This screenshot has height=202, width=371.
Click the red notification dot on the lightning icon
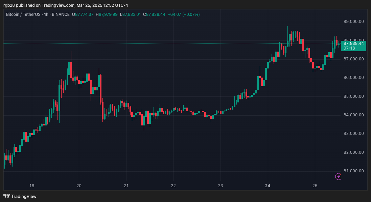(341, 174)
